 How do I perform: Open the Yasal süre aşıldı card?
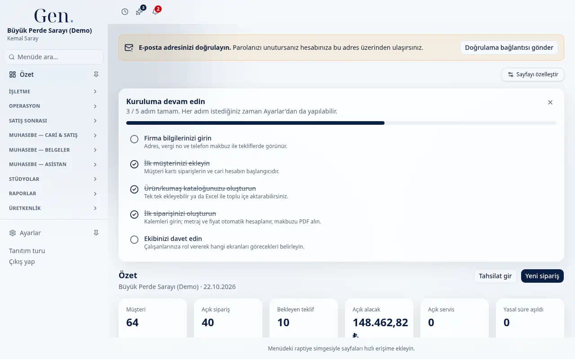(530, 318)
